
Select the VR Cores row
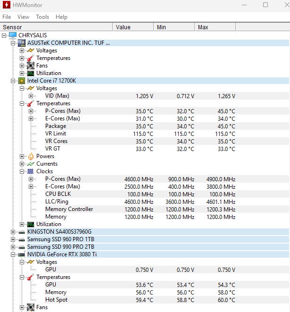[x=167, y=141]
